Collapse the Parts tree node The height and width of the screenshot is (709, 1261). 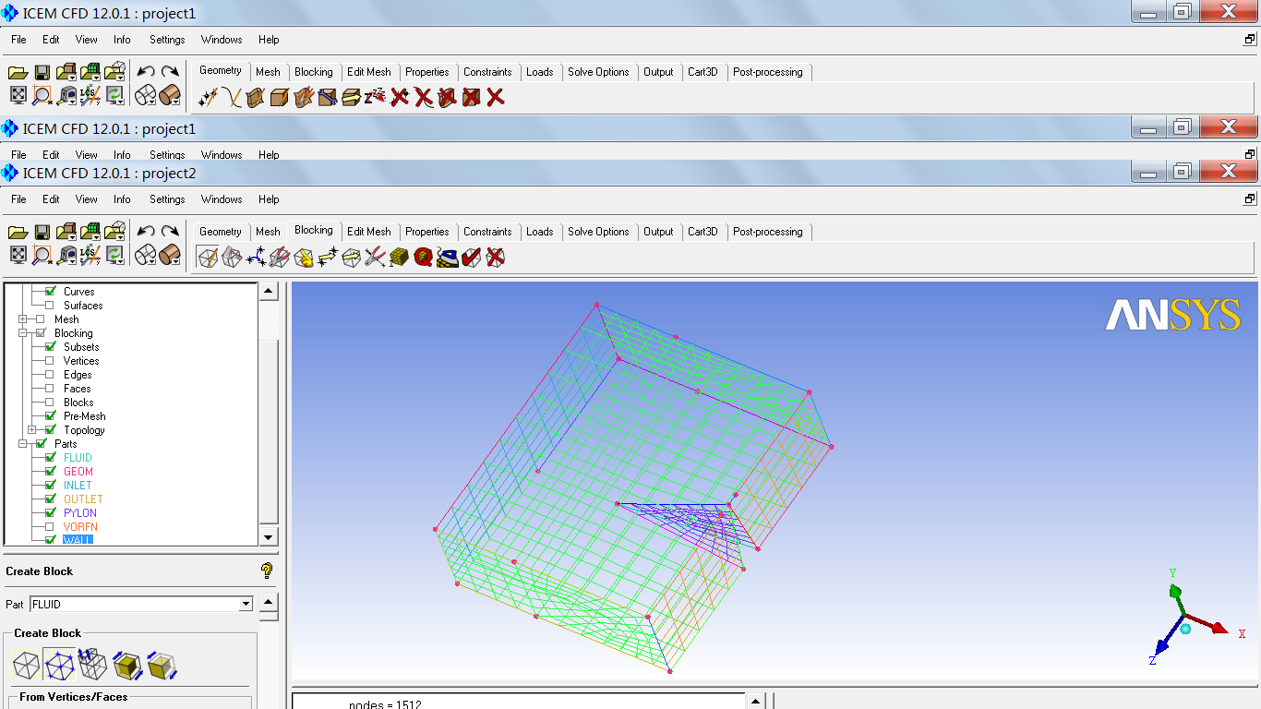tap(23, 444)
